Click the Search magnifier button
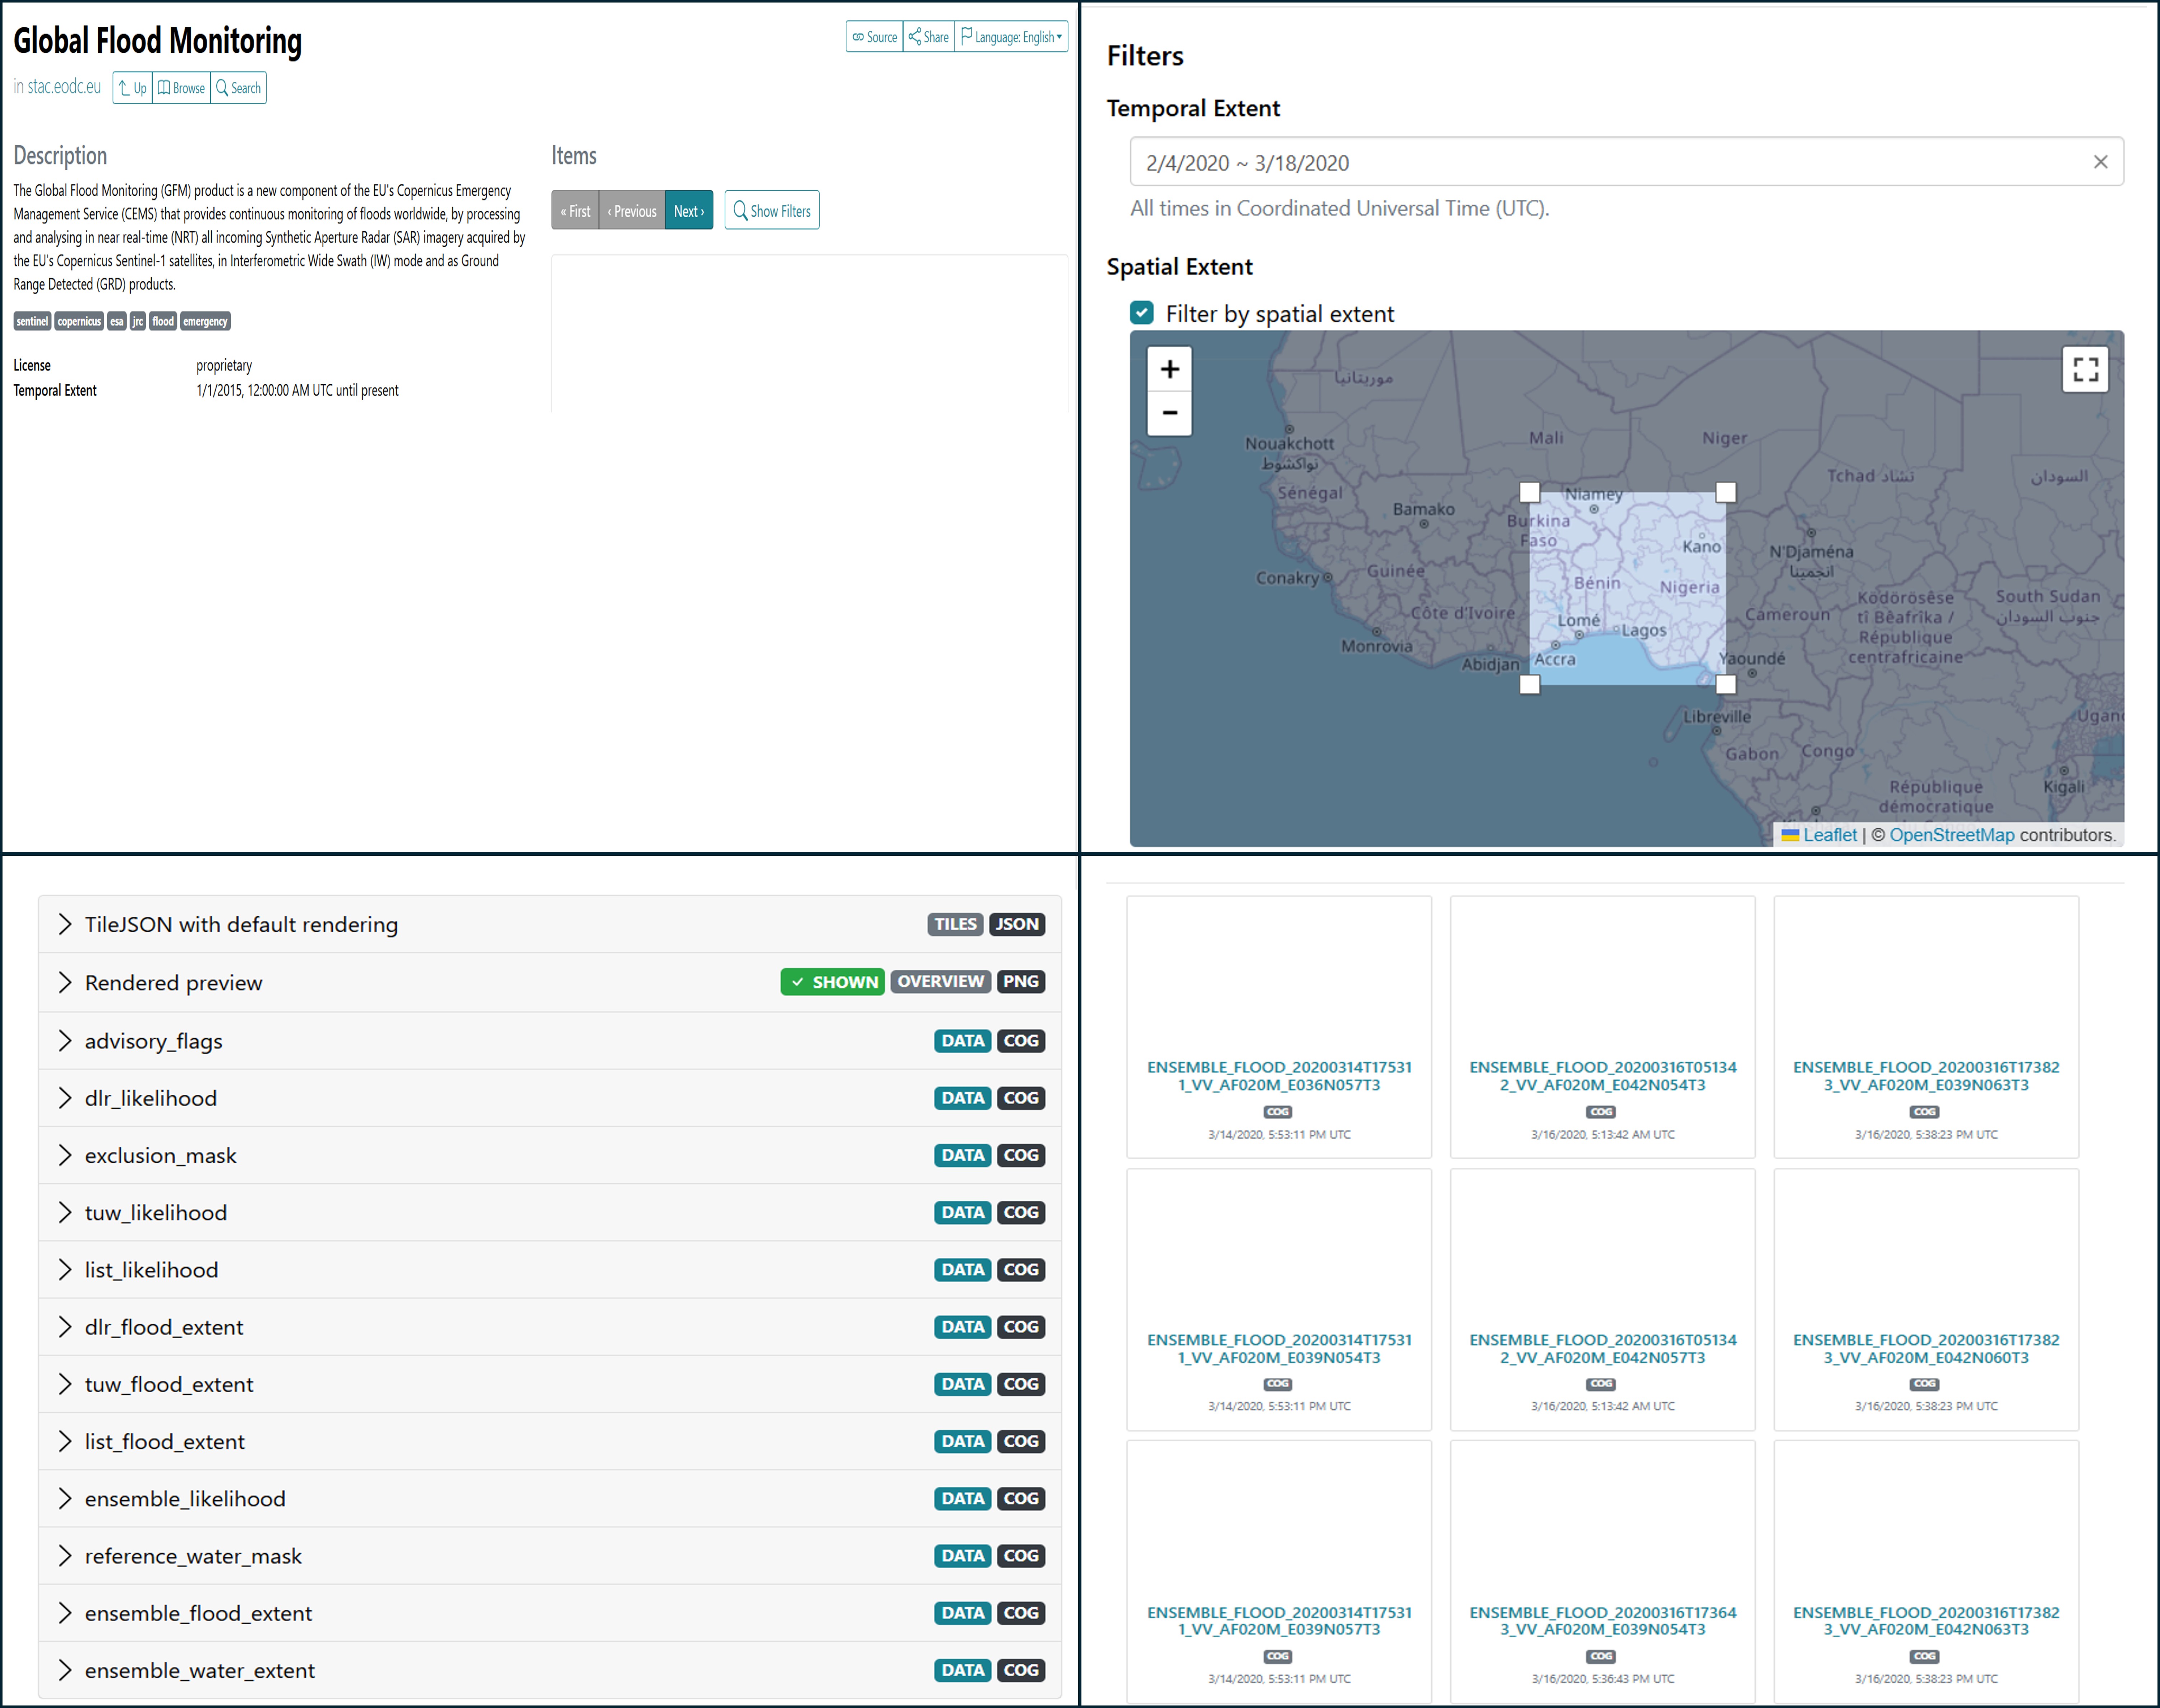2160x1708 pixels. click(x=239, y=88)
